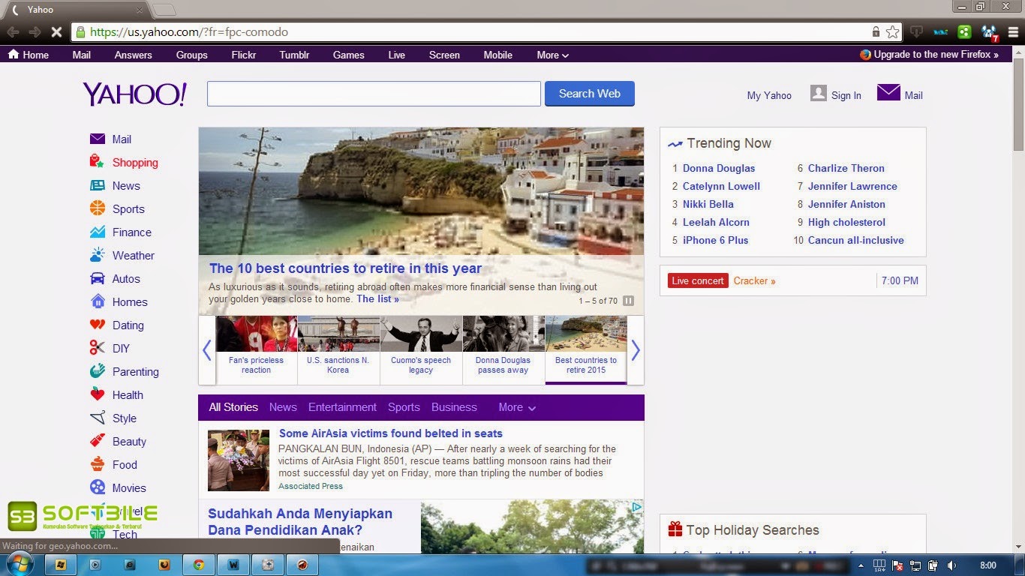The height and width of the screenshot is (576, 1025).
Task: Switch to the News stories tab
Action: pyautogui.click(x=283, y=407)
